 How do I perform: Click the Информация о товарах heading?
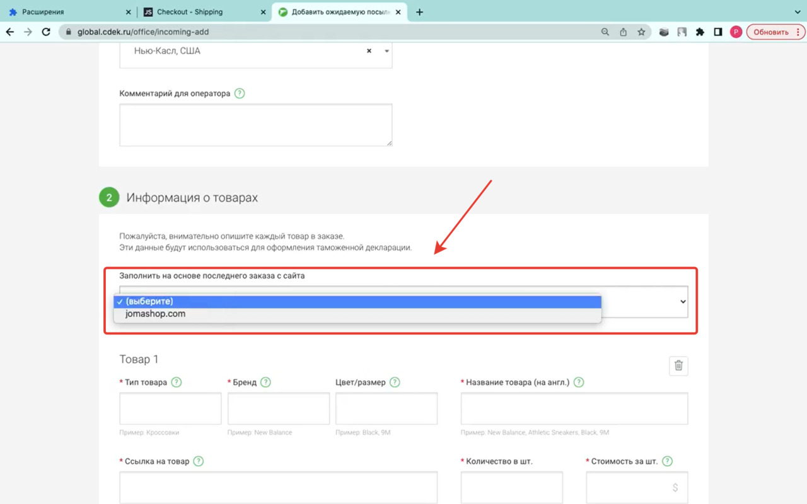click(x=192, y=198)
